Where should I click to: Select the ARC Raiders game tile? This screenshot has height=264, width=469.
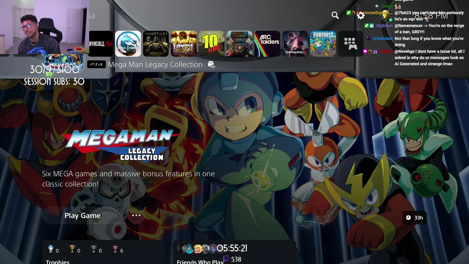[267, 44]
